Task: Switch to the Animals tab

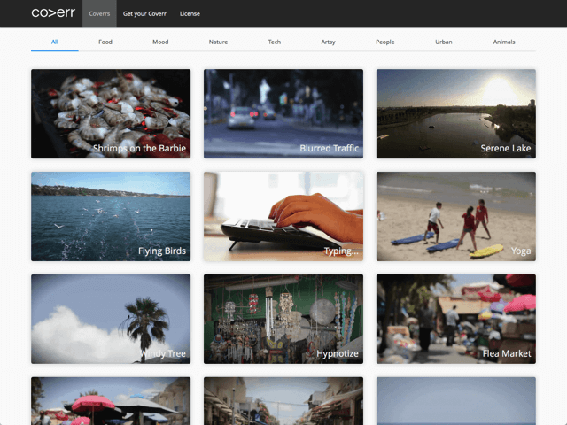Action: [504, 42]
